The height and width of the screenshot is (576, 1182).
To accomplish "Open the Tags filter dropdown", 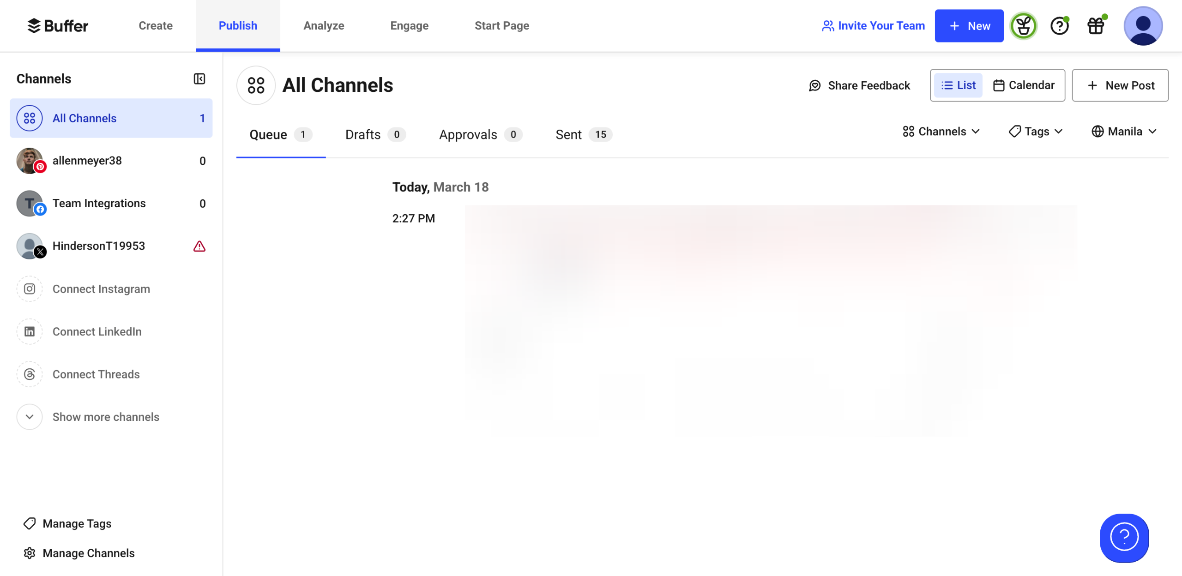I will tap(1036, 132).
